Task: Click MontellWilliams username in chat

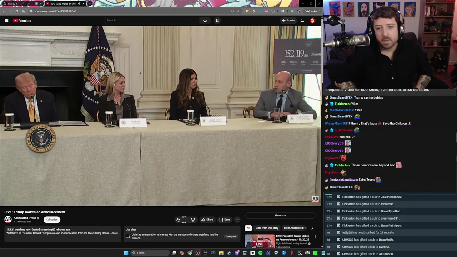Action: coord(341,110)
